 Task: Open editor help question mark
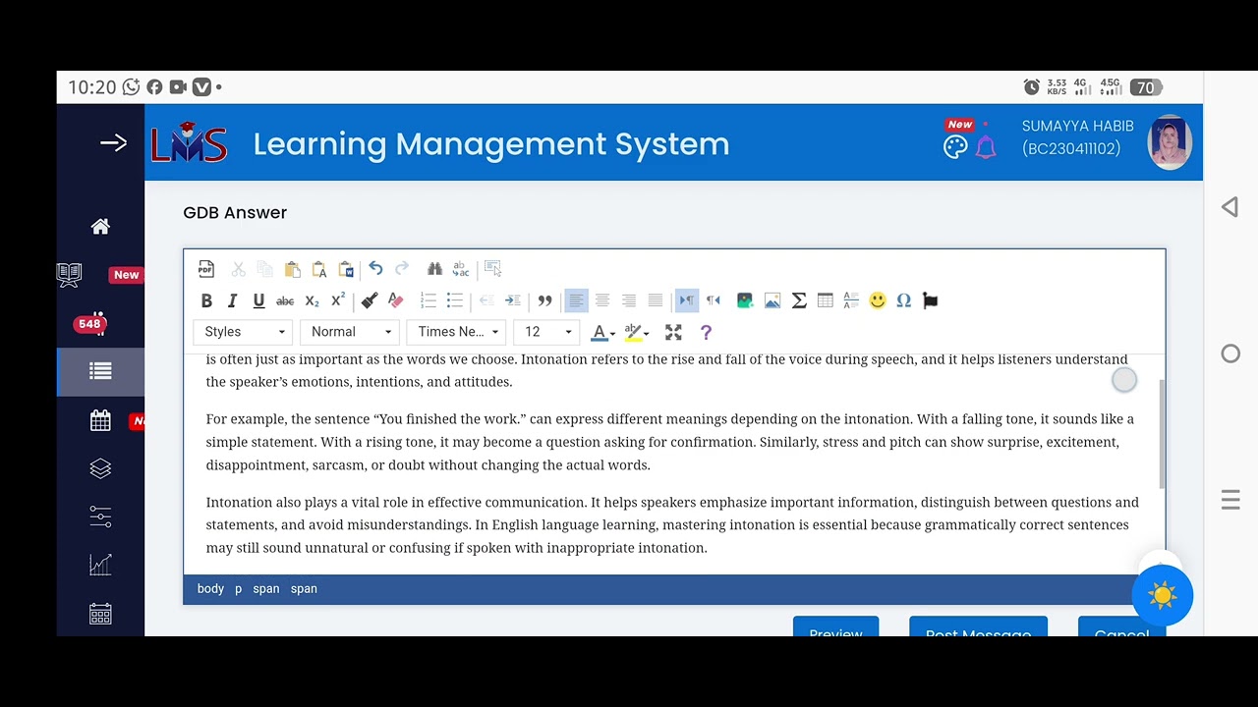[x=706, y=333]
